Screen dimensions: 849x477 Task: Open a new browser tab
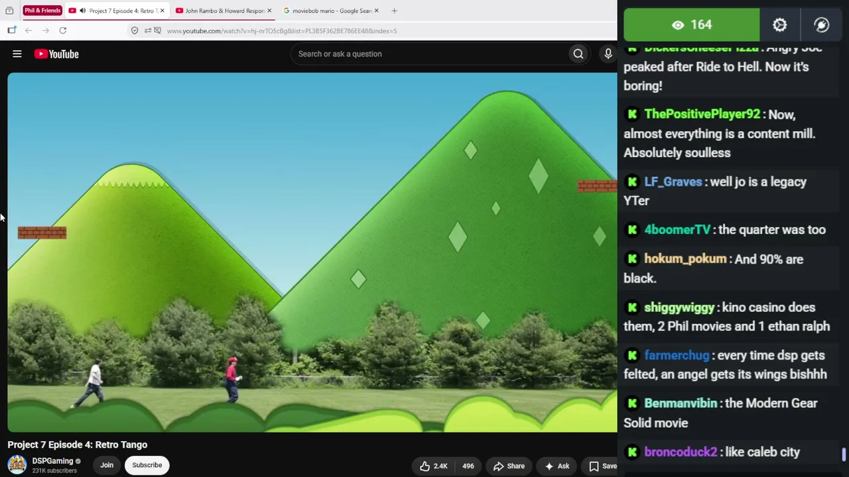point(394,11)
